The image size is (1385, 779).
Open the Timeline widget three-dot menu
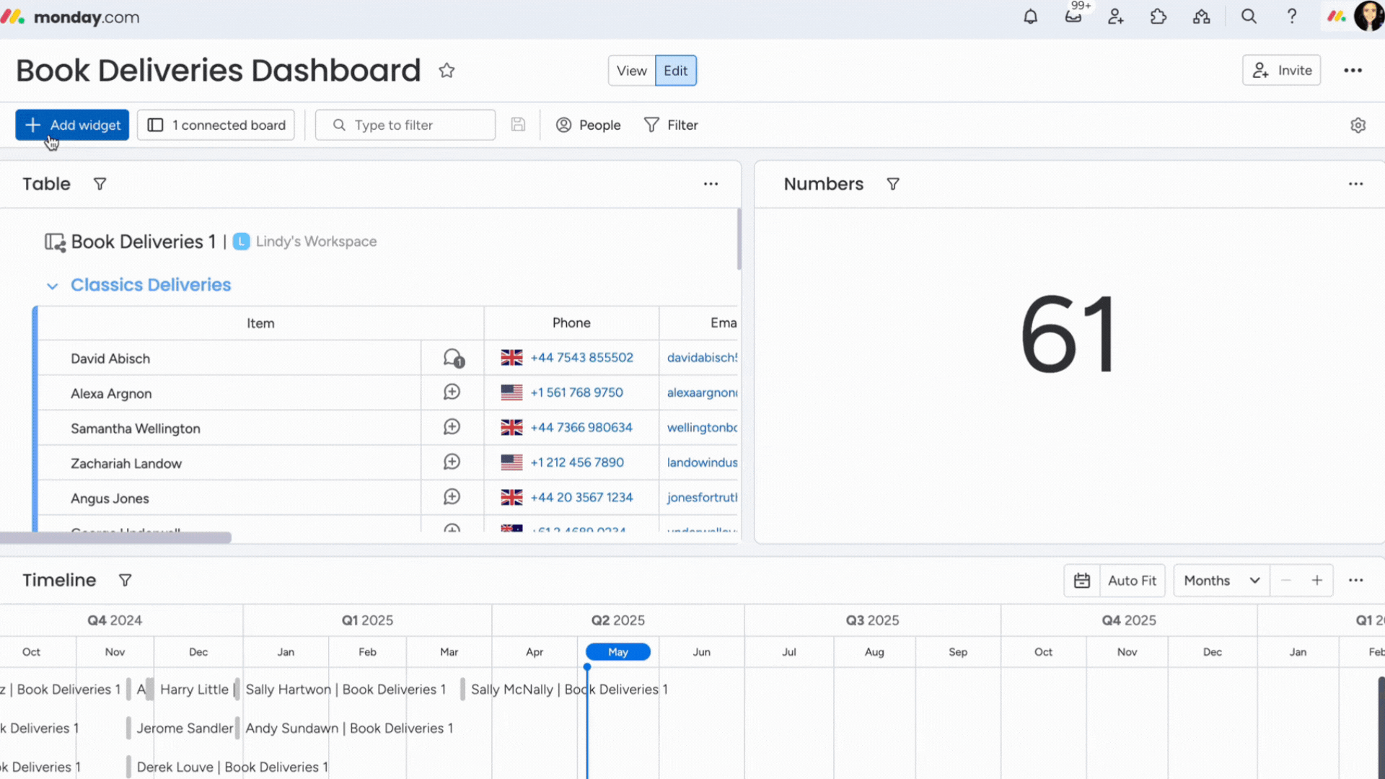pyautogui.click(x=1355, y=581)
